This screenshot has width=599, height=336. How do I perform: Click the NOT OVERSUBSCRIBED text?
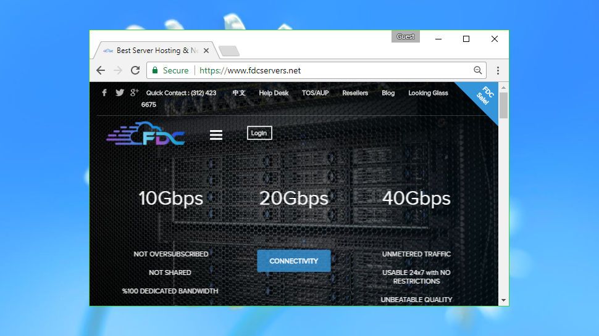[x=171, y=254]
